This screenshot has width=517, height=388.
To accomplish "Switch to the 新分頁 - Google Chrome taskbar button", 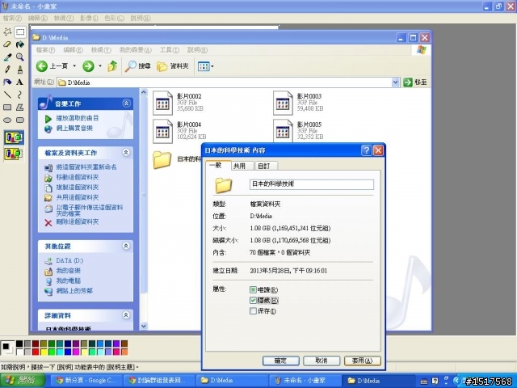I will [x=86, y=381].
